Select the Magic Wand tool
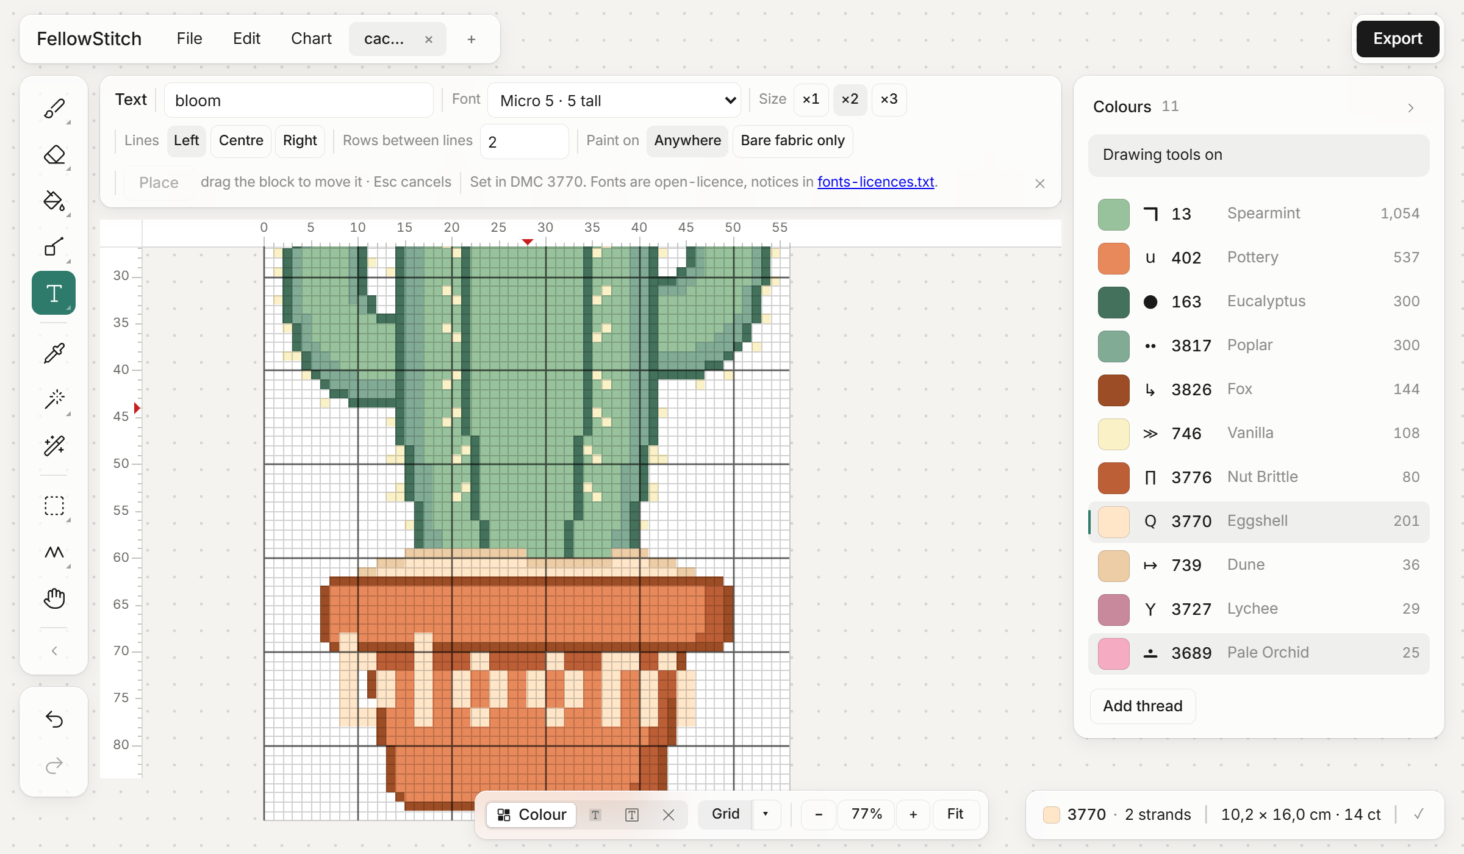This screenshot has width=1464, height=854. click(54, 399)
